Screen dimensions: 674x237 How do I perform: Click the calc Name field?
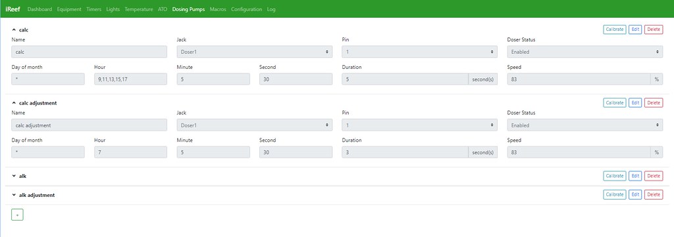coord(90,52)
